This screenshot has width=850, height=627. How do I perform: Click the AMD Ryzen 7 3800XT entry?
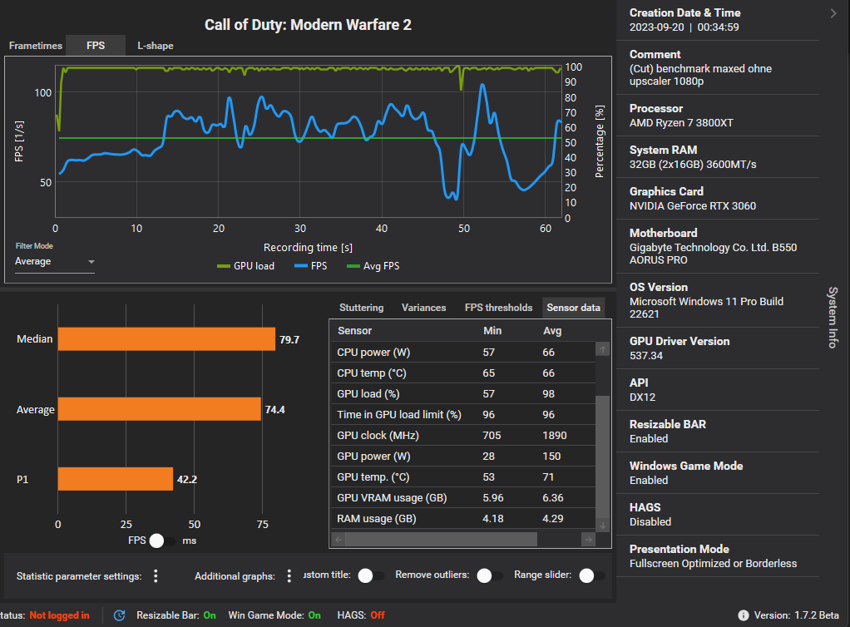[681, 123]
